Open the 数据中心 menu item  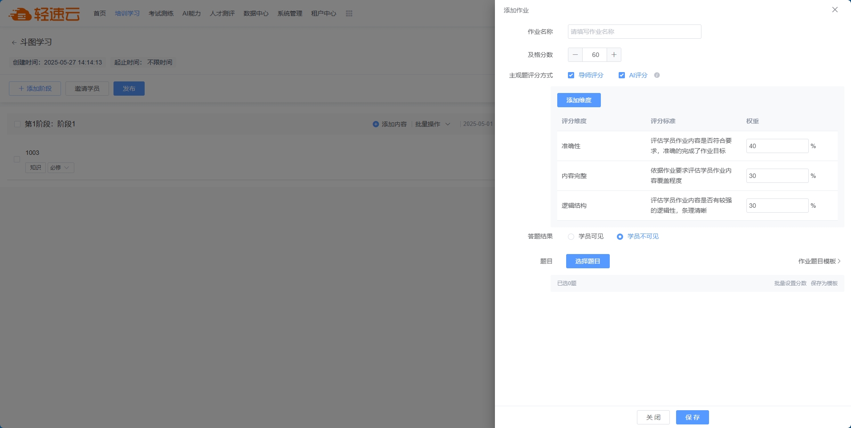pyautogui.click(x=256, y=13)
